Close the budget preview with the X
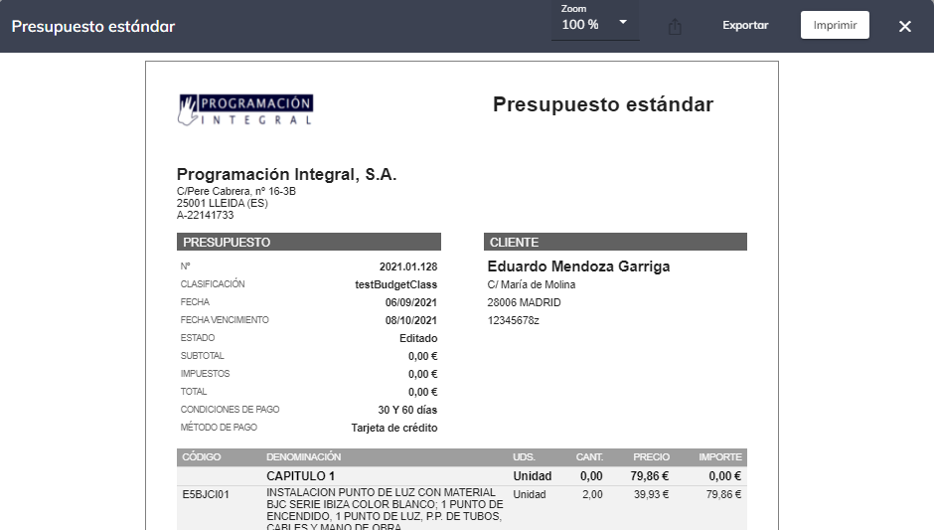The width and height of the screenshot is (934, 530). pyautogui.click(x=904, y=26)
